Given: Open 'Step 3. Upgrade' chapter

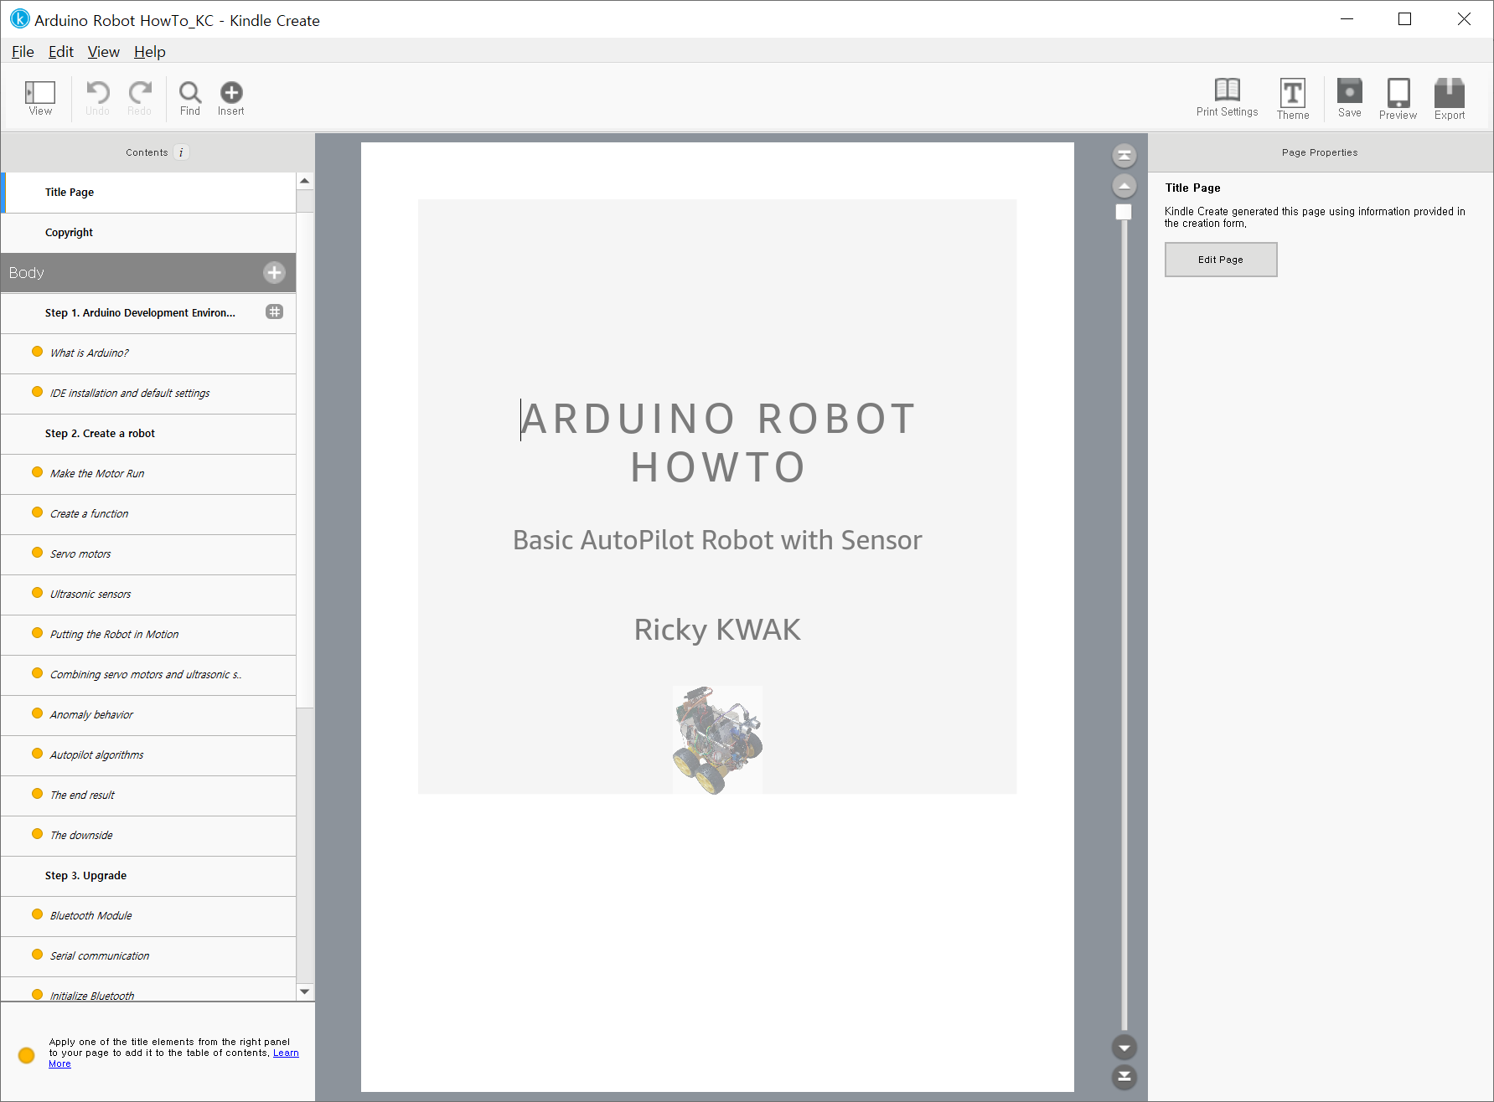Looking at the screenshot, I should [x=149, y=876].
